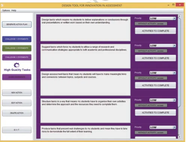Viewport: 186px width, 142px height.
Task: Click Without Activity label for research strategies row
Action: coord(151,51)
